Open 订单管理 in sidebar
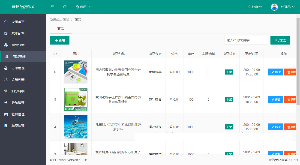The width and height of the screenshot is (300, 165). (x=18, y=68)
